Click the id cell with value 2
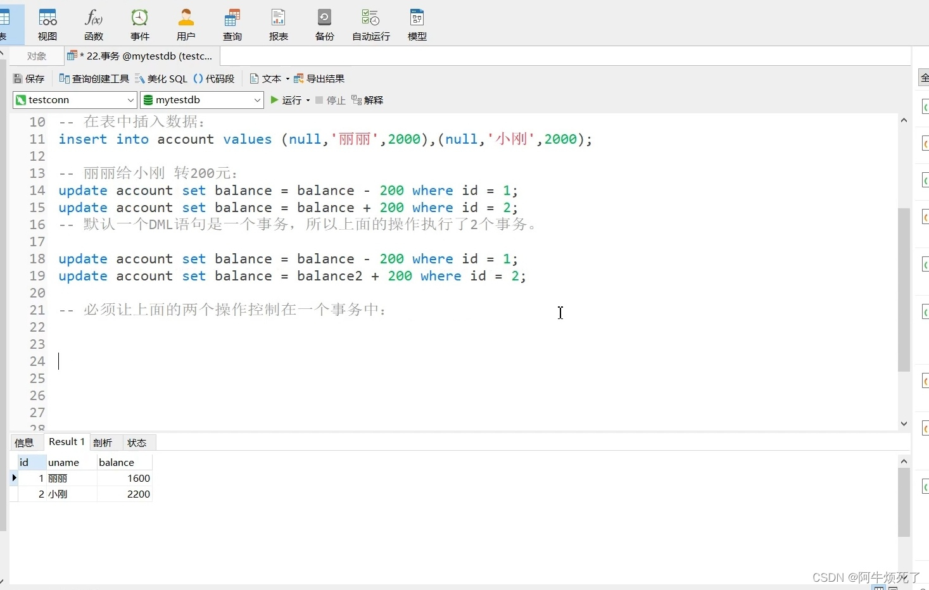 pos(32,494)
